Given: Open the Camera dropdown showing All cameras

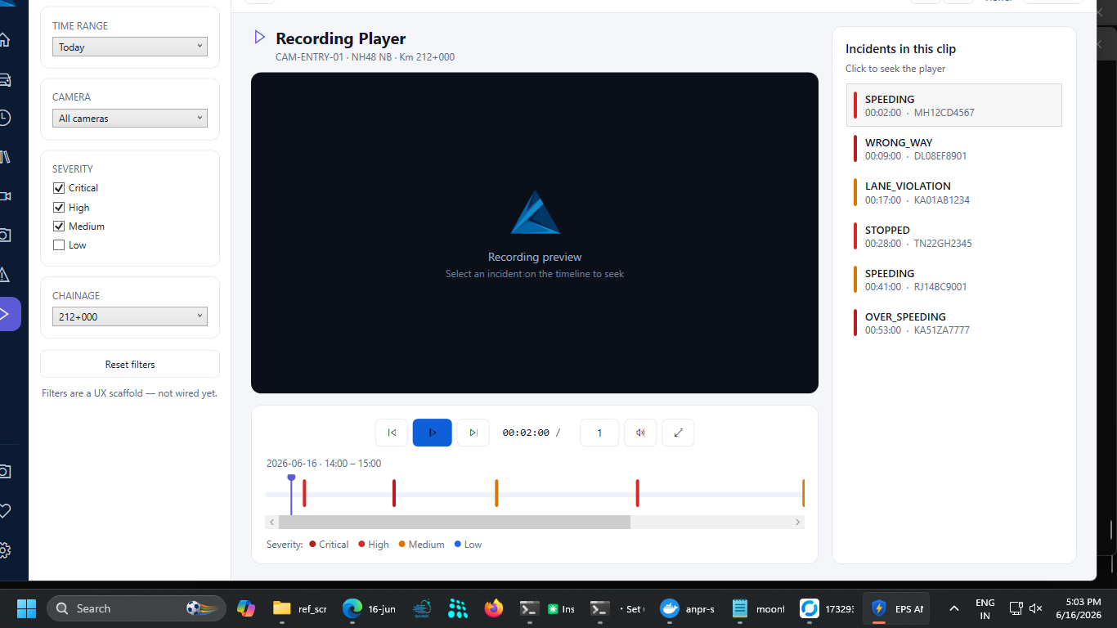Looking at the screenshot, I should [x=130, y=118].
